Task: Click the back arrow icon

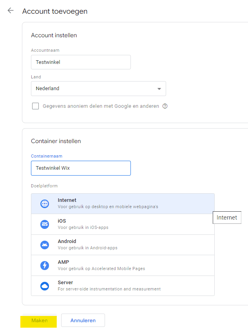Action: click(11, 11)
